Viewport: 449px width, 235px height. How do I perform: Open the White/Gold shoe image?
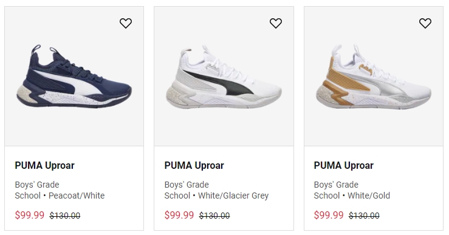[374, 76]
